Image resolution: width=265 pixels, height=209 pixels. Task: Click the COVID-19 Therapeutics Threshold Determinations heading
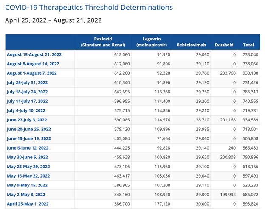(89, 7)
